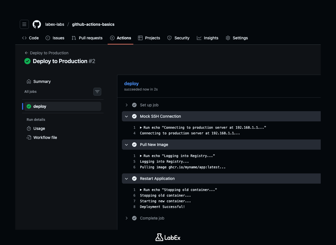
Task: Click the Insights graph icon
Action: [x=199, y=38]
